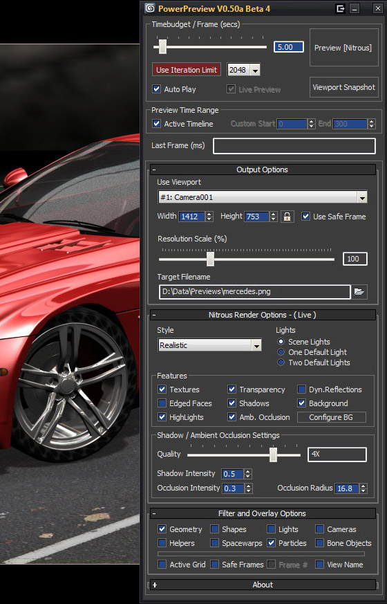The image size is (387, 604).
Task: Click the Height 753 input field
Action: click(x=256, y=217)
